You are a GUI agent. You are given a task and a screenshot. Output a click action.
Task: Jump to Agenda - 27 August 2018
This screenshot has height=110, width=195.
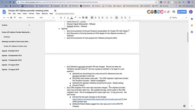(x=10, y=65)
